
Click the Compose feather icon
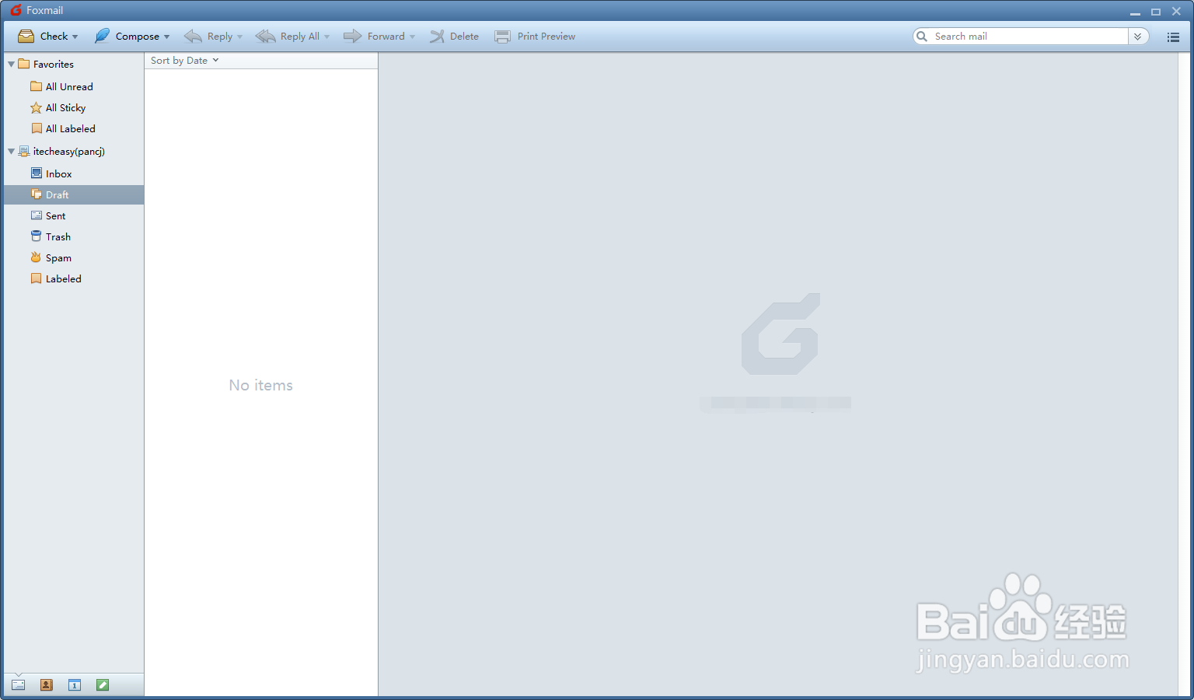(102, 36)
